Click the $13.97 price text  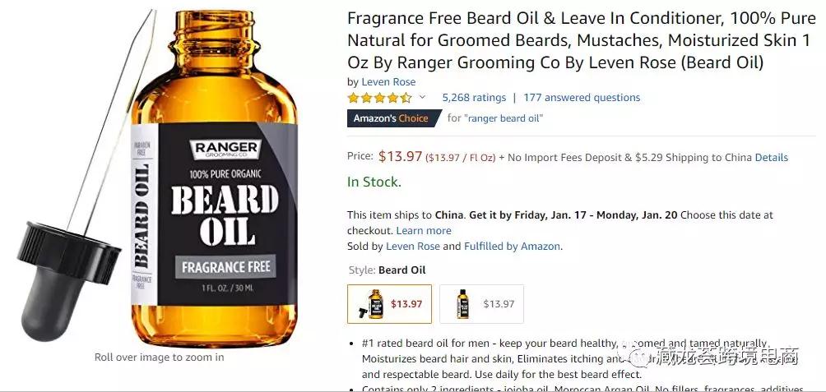[x=400, y=156]
